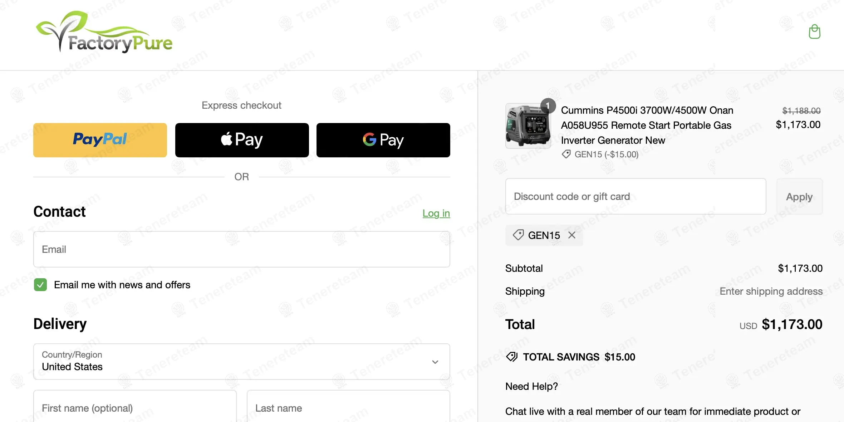This screenshot has width=844, height=422.
Task: Click the Country/Region dropdown chevron
Action: click(435, 362)
